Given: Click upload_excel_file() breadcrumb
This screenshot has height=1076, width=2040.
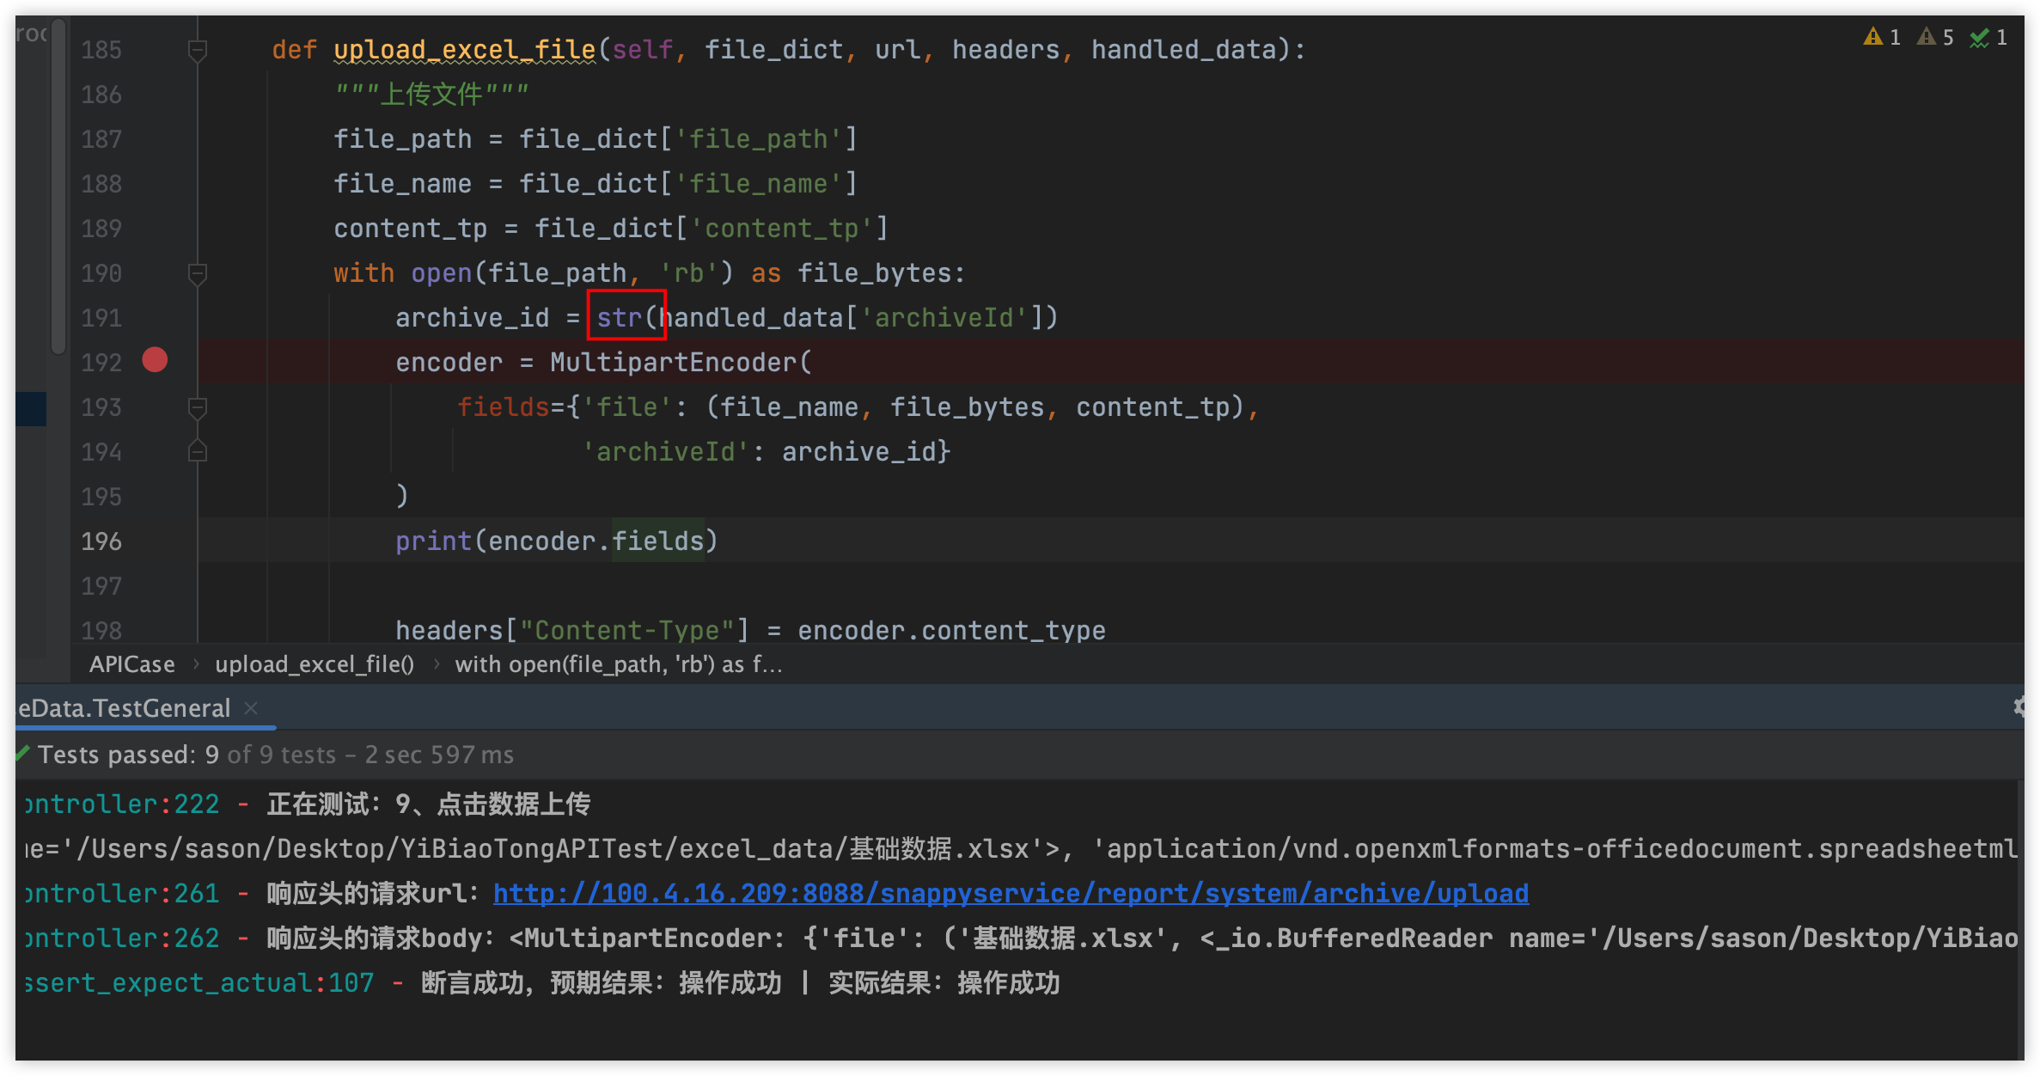Looking at the screenshot, I should (x=315, y=664).
